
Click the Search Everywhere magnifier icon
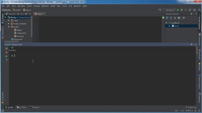tap(199, 10)
